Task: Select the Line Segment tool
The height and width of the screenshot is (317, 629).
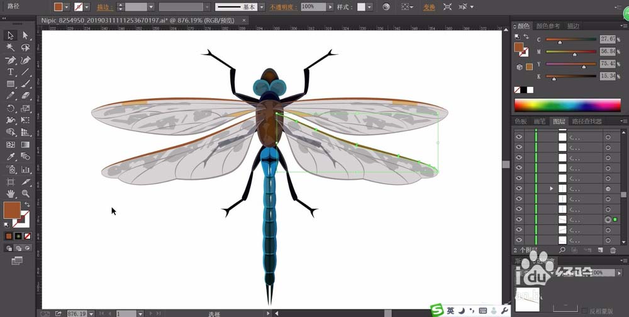Action: pos(25,72)
